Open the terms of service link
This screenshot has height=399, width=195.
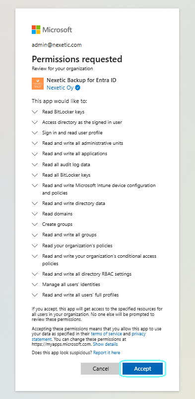coord(106,334)
